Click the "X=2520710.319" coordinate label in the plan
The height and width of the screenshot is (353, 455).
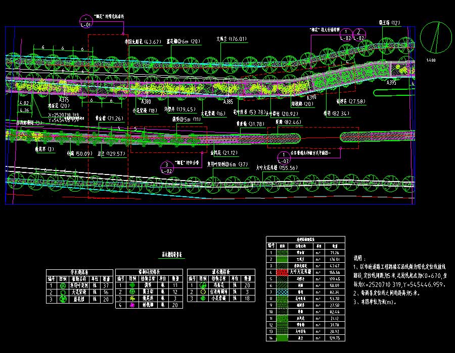(64, 115)
